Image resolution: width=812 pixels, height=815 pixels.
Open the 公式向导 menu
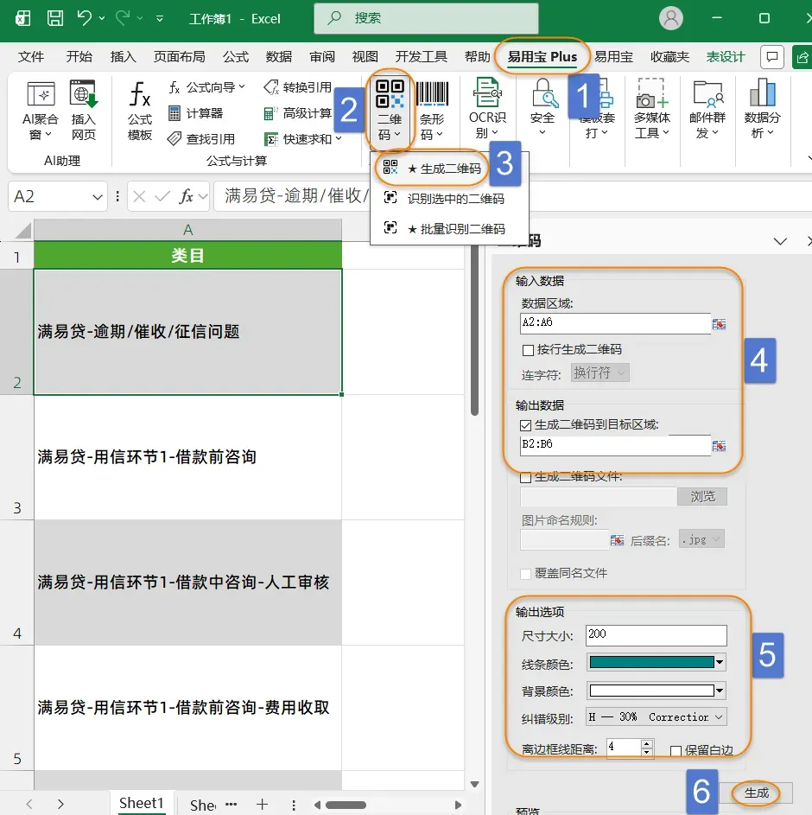tap(206, 87)
